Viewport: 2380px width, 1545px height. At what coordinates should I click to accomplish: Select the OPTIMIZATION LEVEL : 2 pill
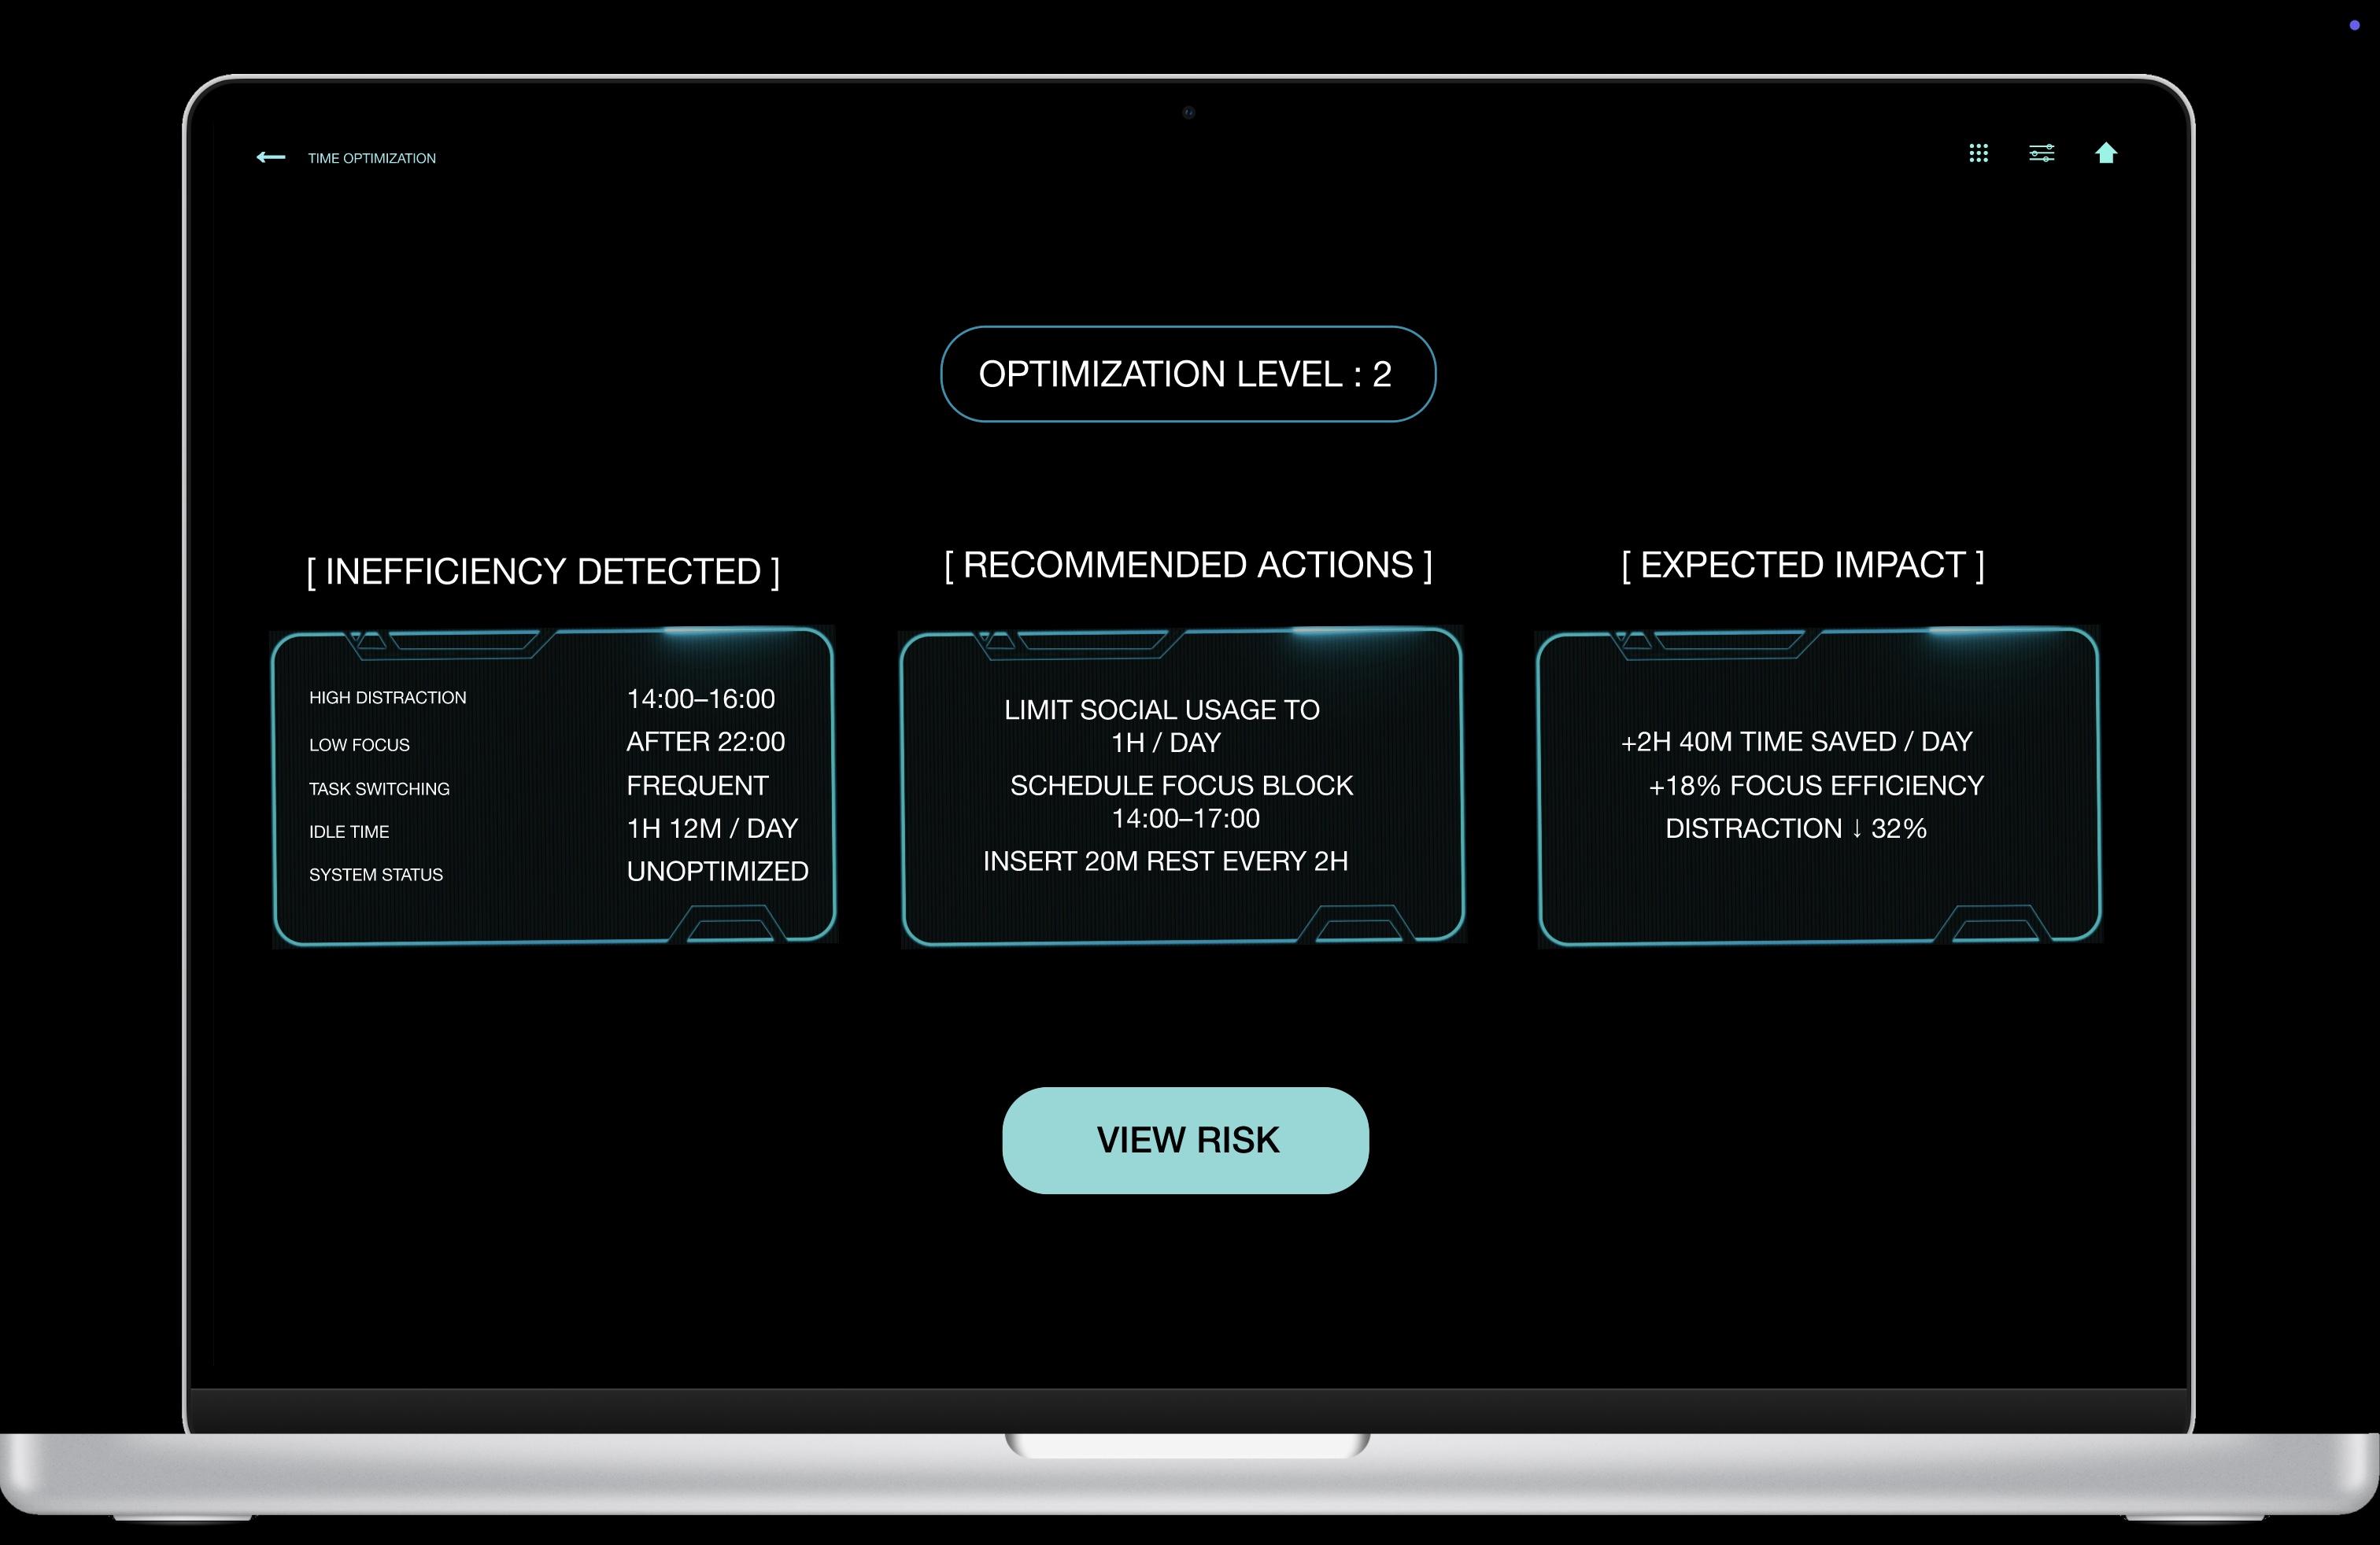1188,374
